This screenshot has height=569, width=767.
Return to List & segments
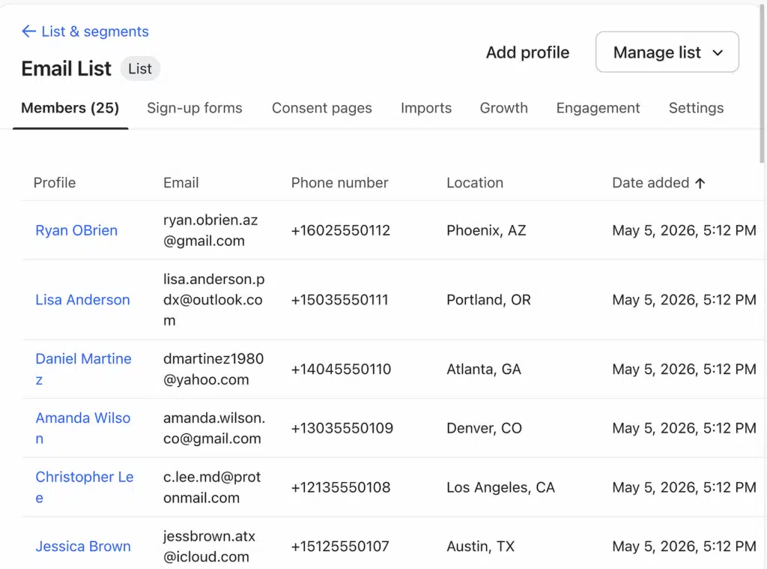(x=95, y=31)
